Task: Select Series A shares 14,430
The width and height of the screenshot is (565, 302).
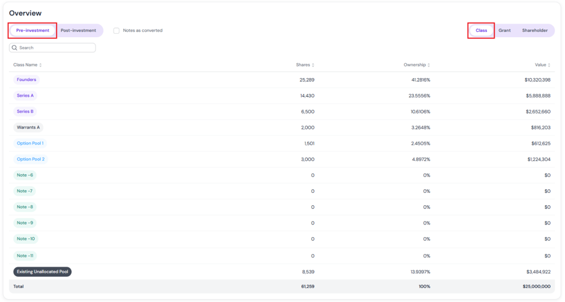Action: [x=307, y=95]
